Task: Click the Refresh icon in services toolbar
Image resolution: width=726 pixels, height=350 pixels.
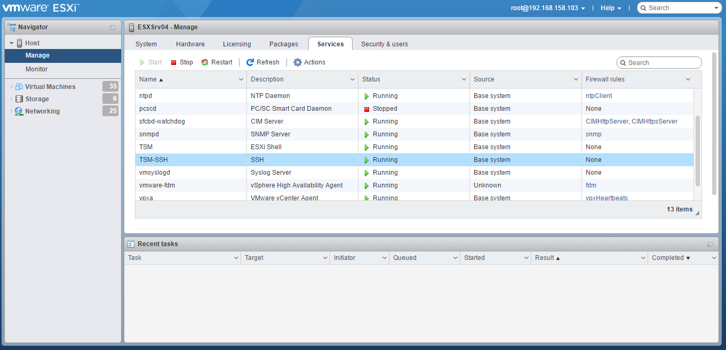Action: pos(250,62)
